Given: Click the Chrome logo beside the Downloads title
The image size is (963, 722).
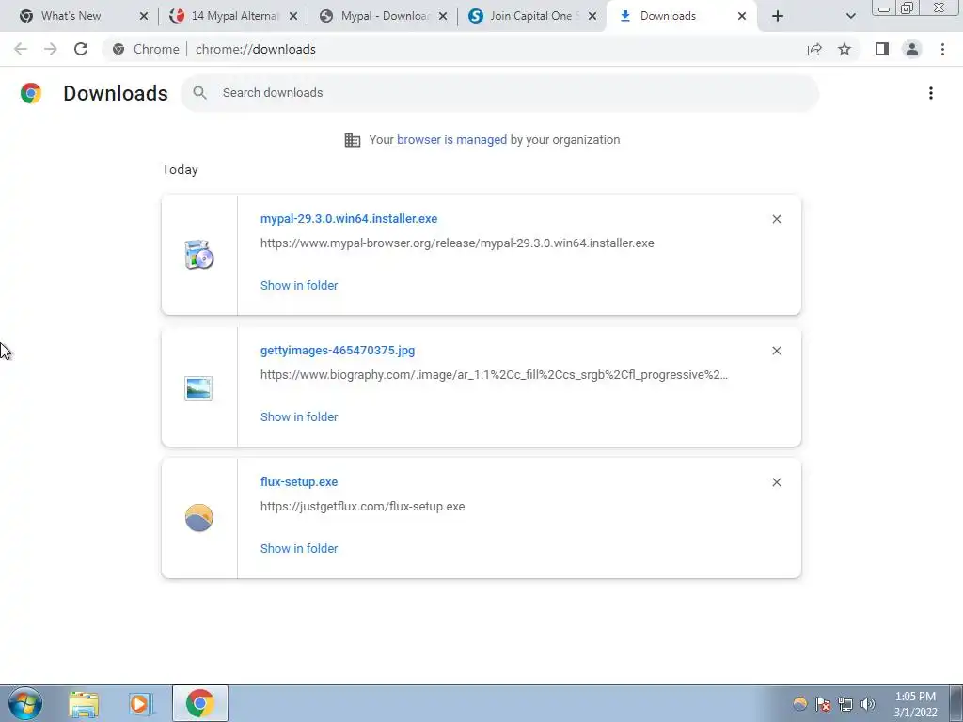Looking at the screenshot, I should pos(31,93).
